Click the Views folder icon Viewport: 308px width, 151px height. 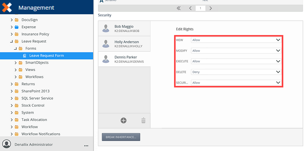(x=20, y=70)
